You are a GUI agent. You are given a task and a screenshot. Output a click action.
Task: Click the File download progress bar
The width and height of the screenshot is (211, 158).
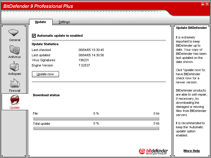[x=96, y=119]
